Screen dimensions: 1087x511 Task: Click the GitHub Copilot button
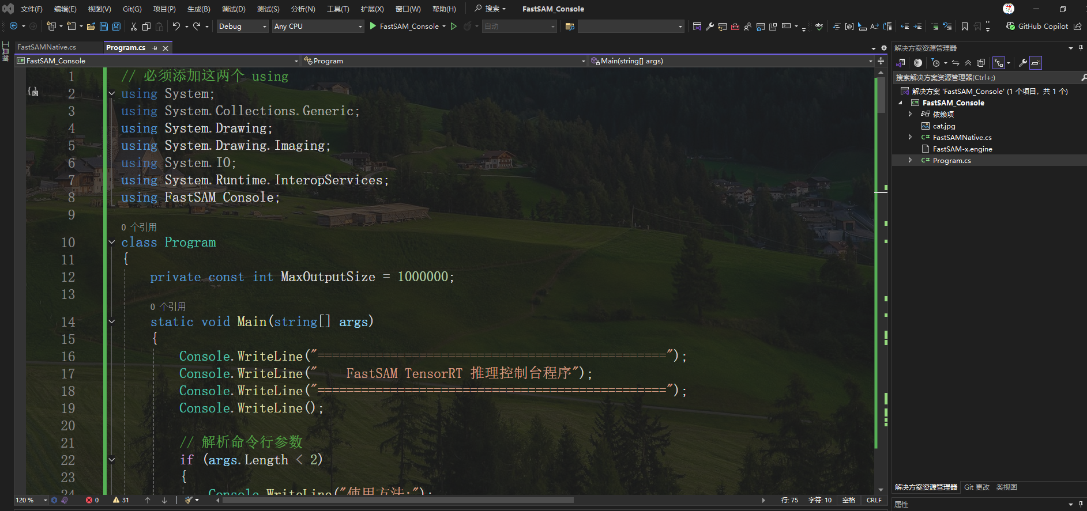pos(1037,26)
